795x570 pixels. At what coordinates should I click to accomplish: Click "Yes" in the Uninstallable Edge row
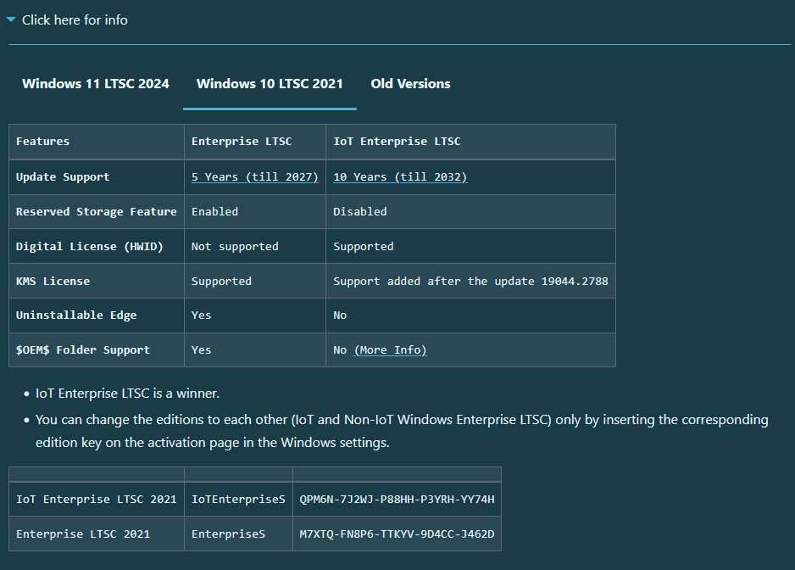point(255,316)
